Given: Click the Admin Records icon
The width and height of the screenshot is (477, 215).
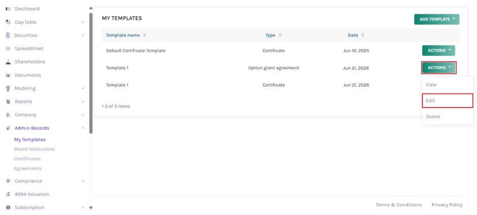Looking at the screenshot, I should pos(8,128).
